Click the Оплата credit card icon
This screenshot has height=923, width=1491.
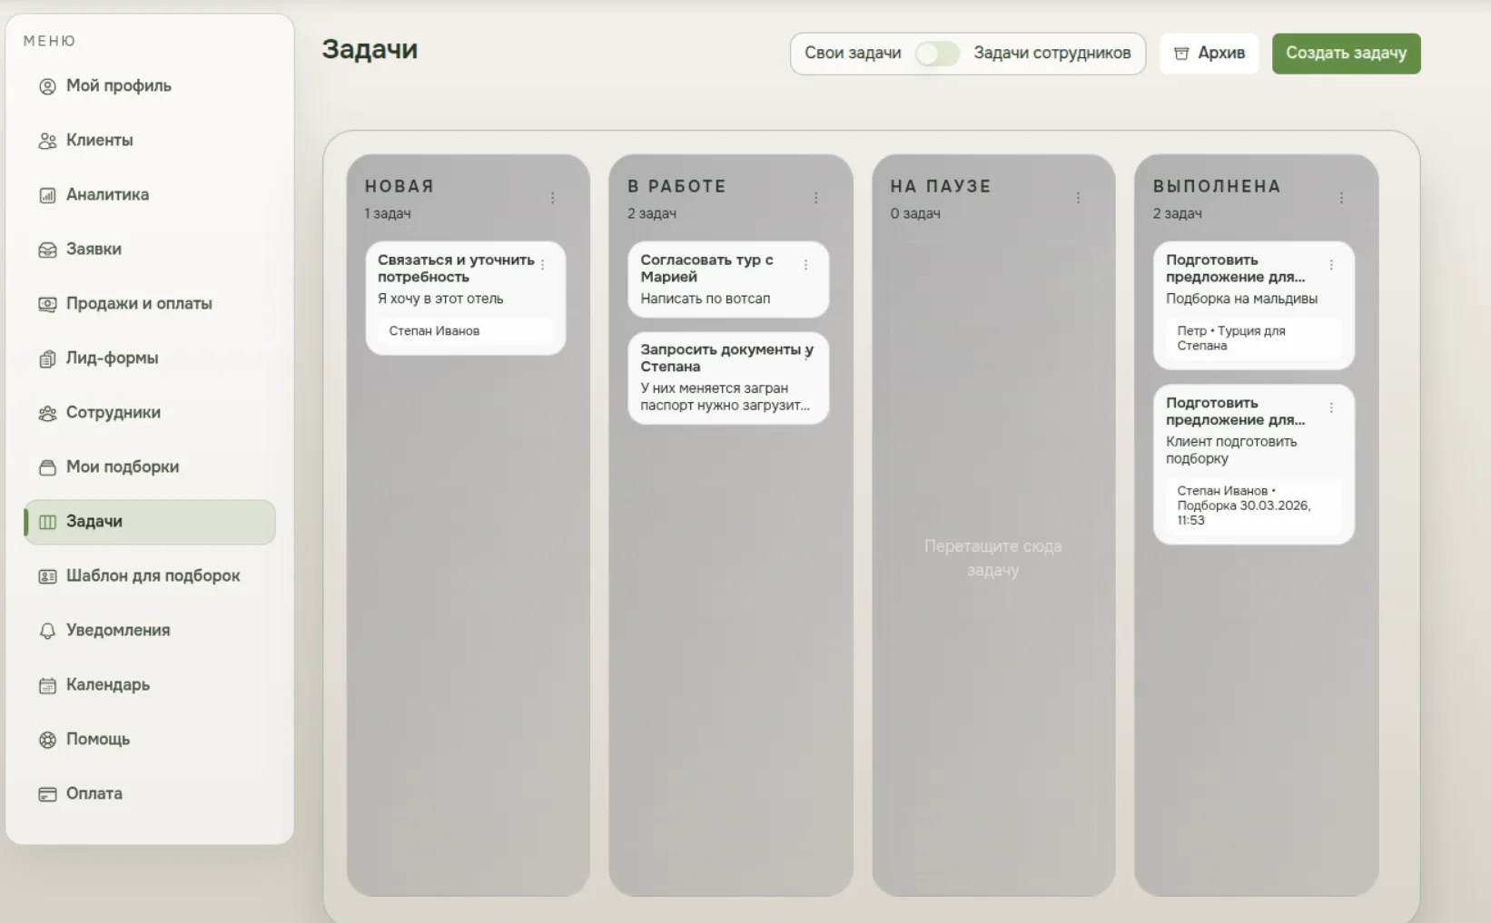click(47, 794)
